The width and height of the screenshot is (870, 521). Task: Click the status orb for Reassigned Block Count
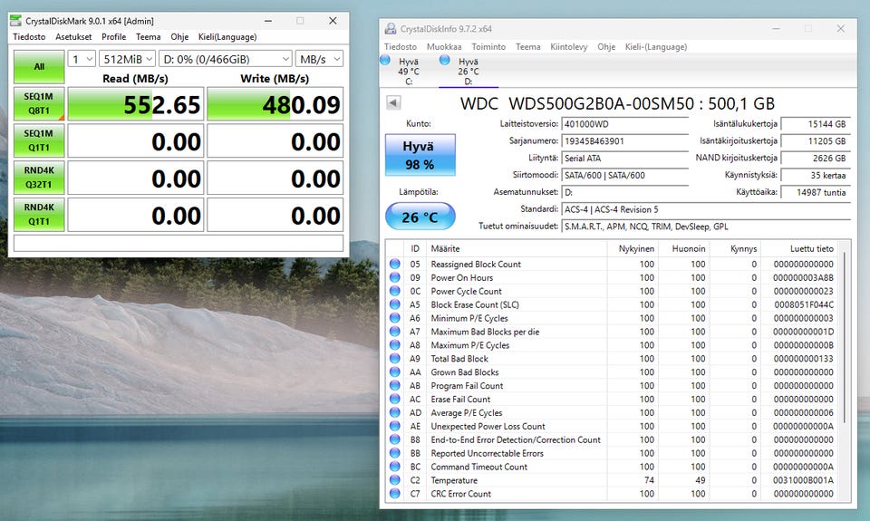click(x=394, y=264)
